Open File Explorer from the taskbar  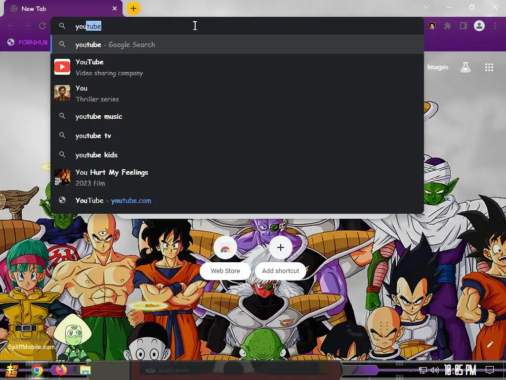85,370
